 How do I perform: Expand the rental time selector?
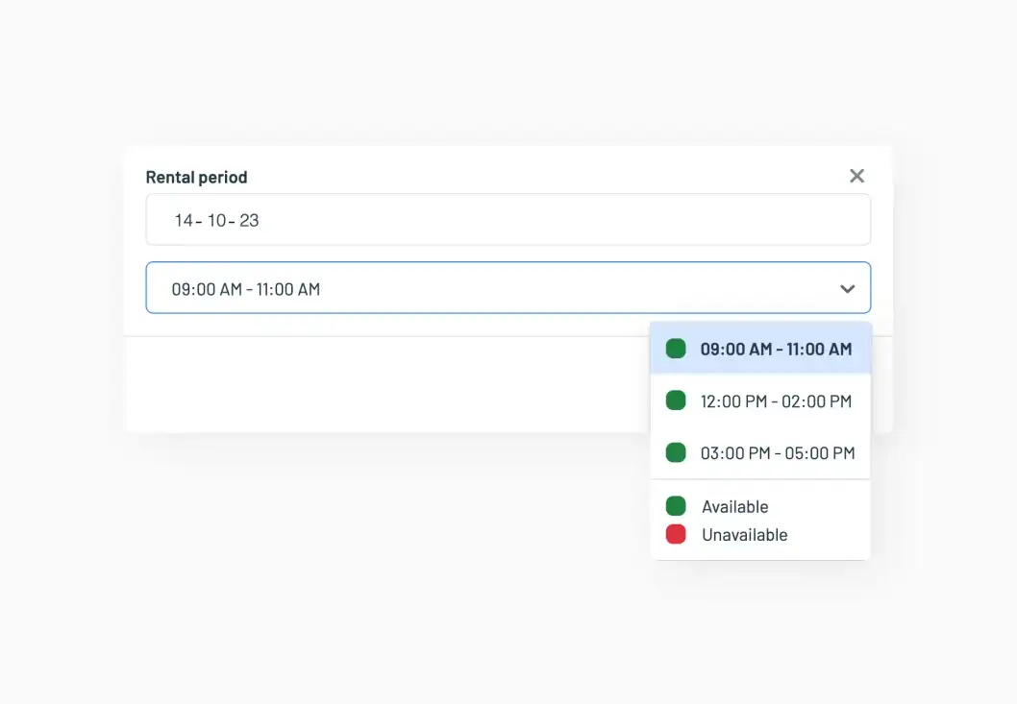[x=508, y=287]
